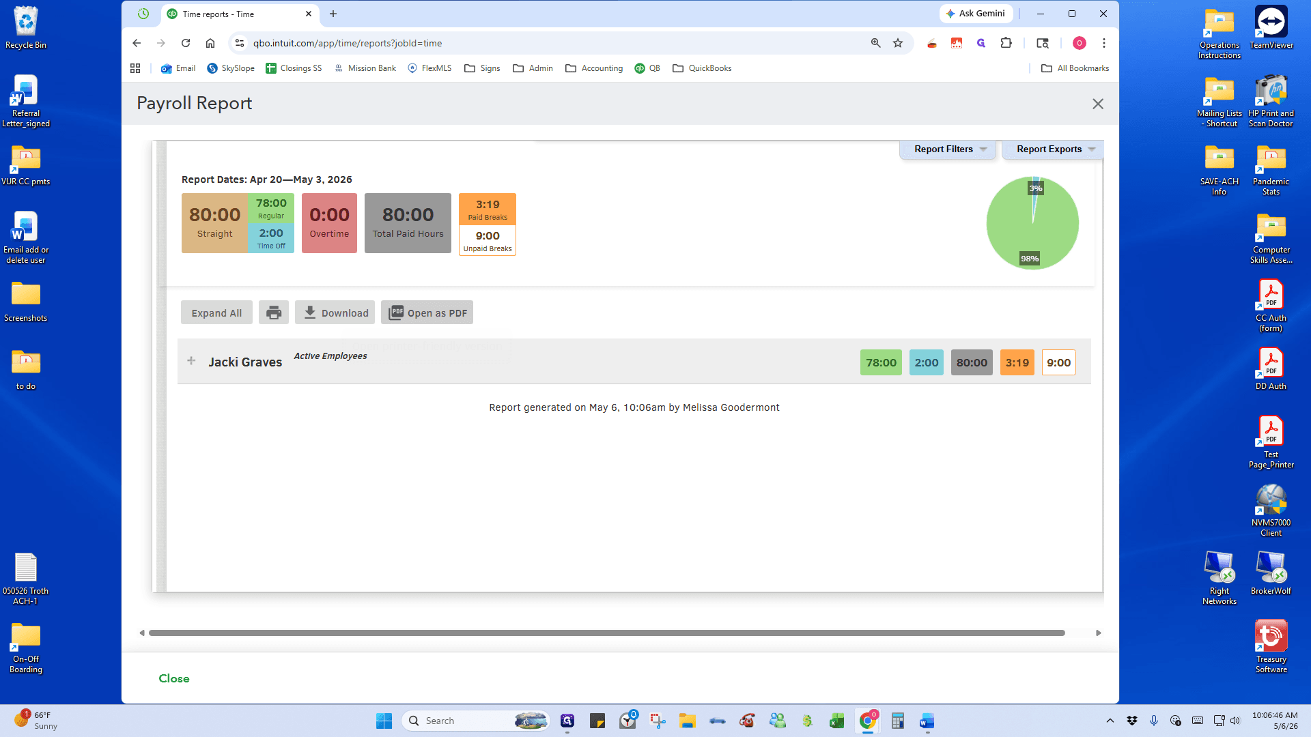Open Mission Bank bookmark
The image size is (1311, 737).
(x=365, y=68)
